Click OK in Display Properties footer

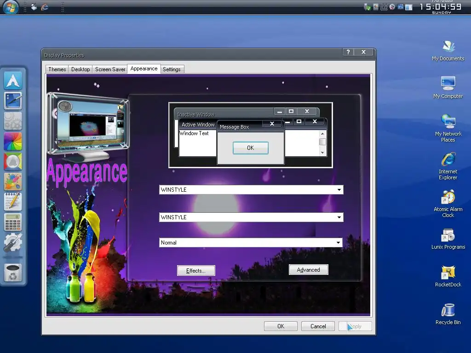281,326
